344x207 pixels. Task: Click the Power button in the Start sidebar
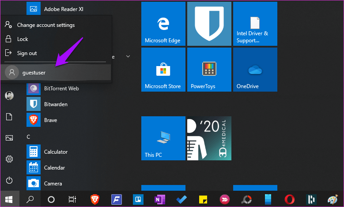click(9, 180)
